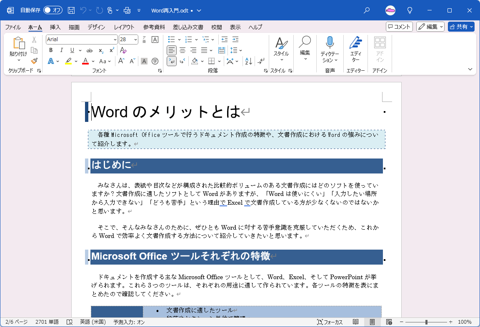Viewport: 480px width, 327px height.
Task: Apply the red font color
Action: coord(85,61)
